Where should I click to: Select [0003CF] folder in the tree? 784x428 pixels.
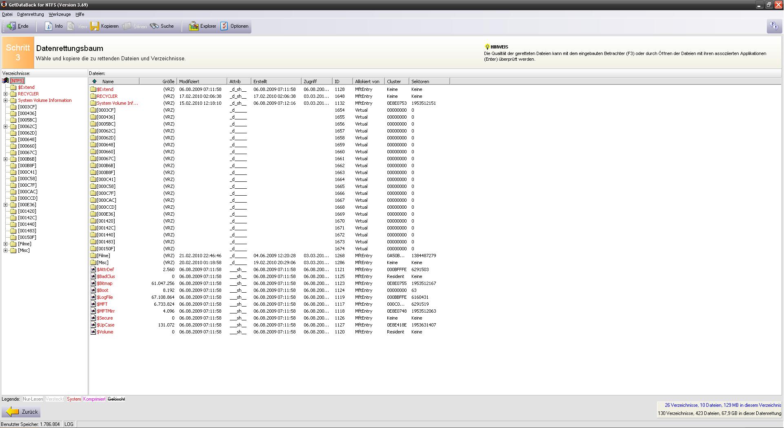[27, 107]
